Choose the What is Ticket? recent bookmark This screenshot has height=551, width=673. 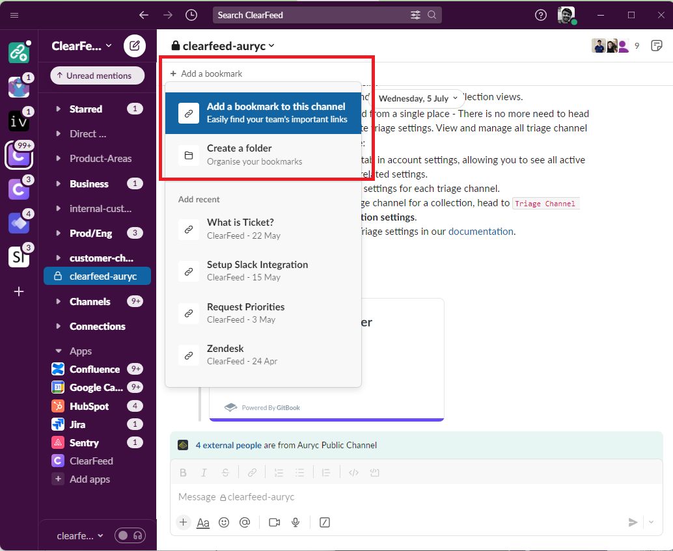(263, 229)
